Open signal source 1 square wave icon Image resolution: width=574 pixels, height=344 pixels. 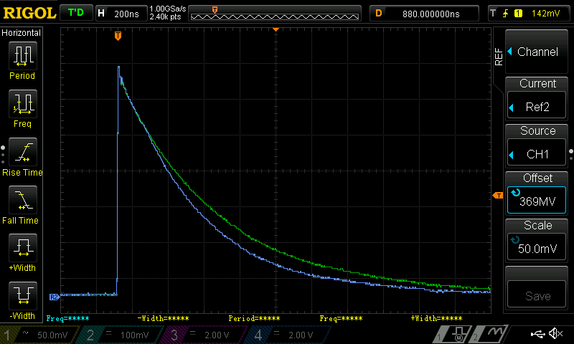pos(458,334)
